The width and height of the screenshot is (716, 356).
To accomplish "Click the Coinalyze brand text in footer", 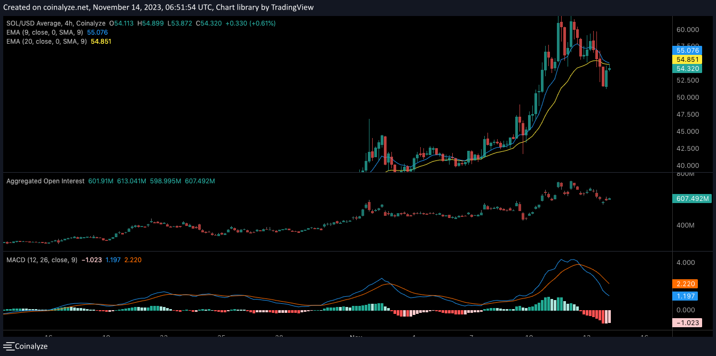I will pos(31,346).
